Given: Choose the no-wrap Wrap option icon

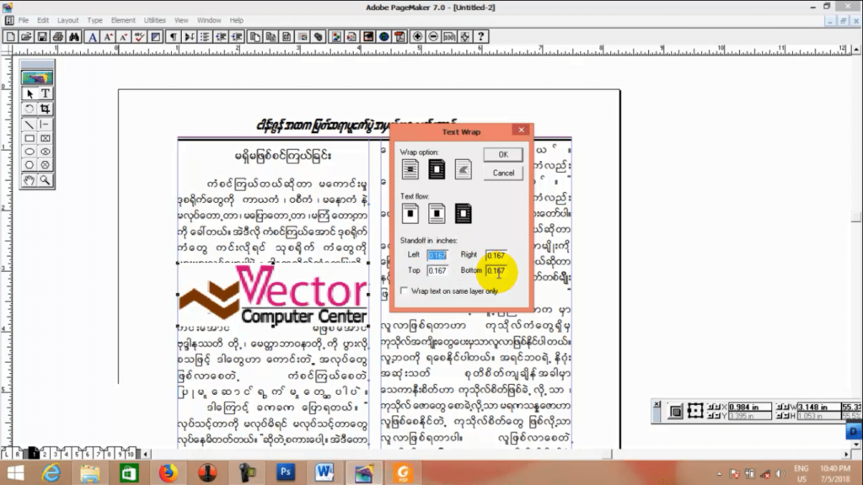Looking at the screenshot, I should pos(410,169).
